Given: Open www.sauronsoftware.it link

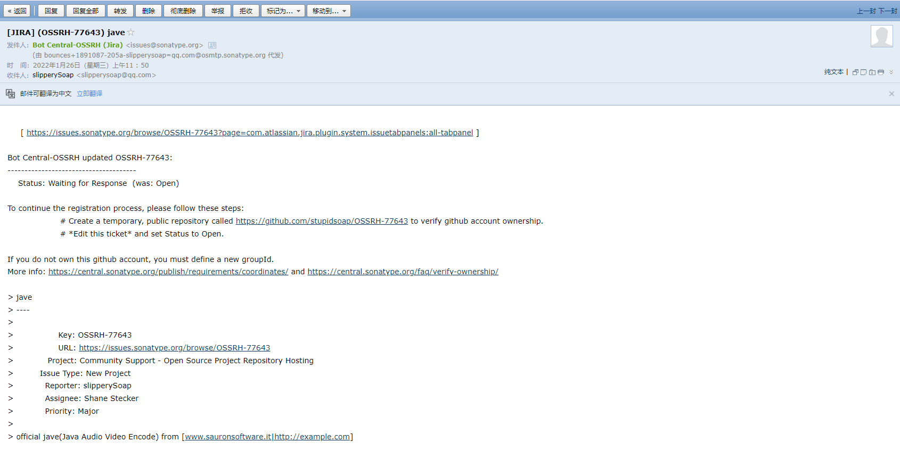Looking at the screenshot, I should [267, 437].
